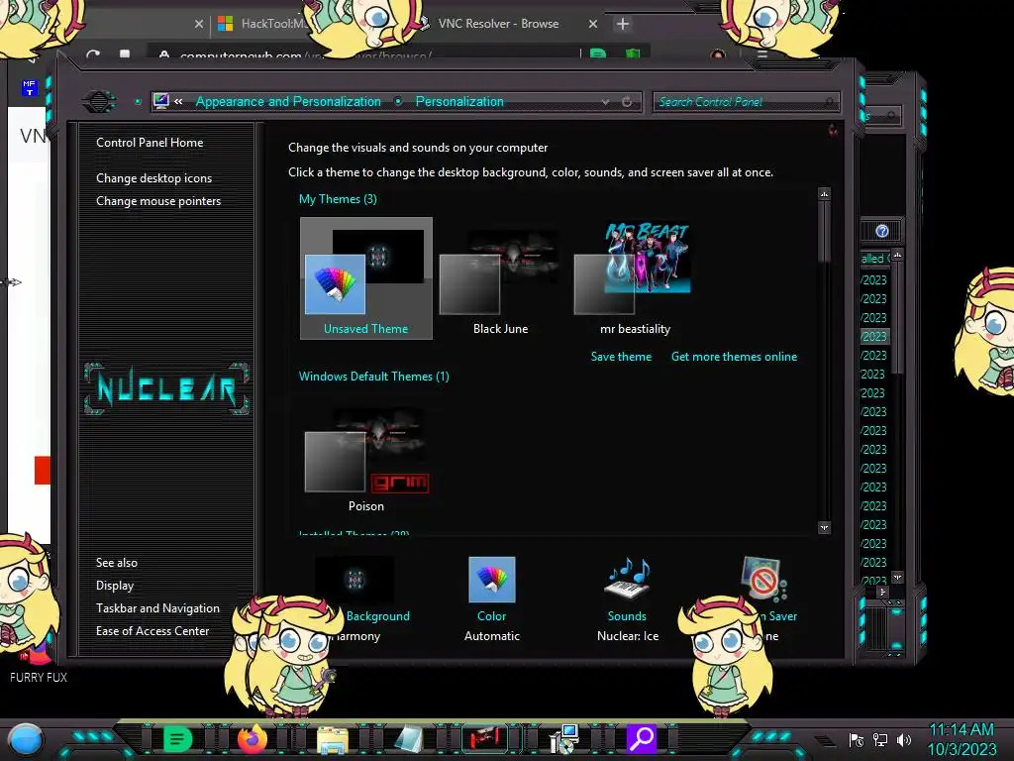The width and height of the screenshot is (1014, 761).
Task: Open File Explorer from the taskbar
Action: (333, 739)
